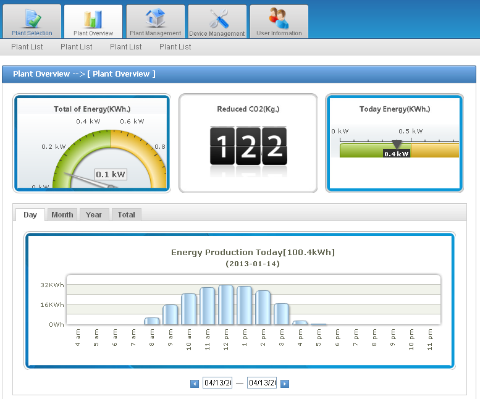Click the 3 pm bar in chart

point(281,314)
